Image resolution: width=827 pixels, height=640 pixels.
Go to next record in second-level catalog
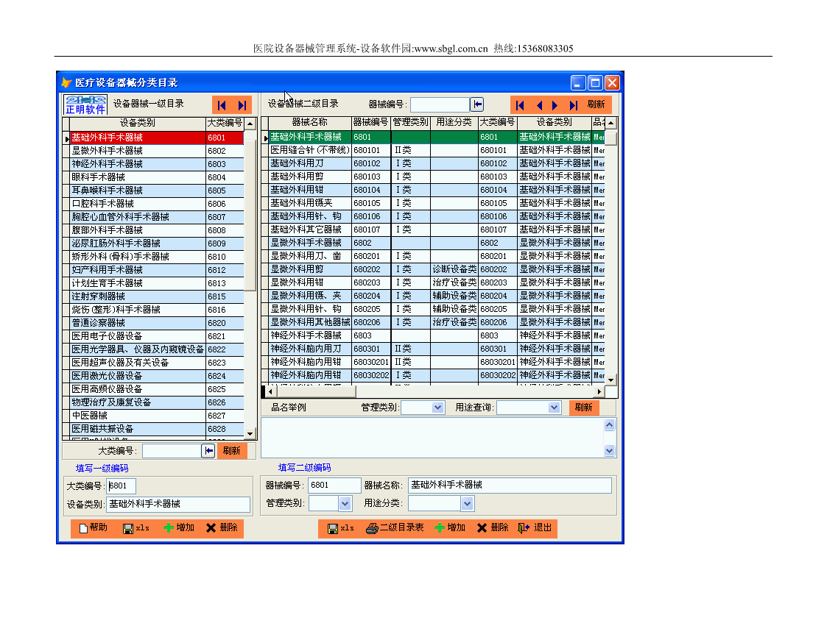(555, 104)
